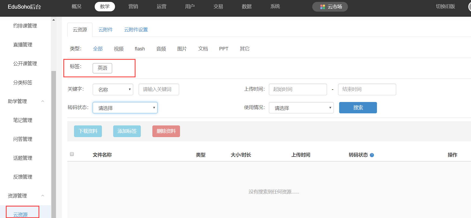471x218 pixels.
Task: Switch to the 云附件设置 tab
Action: tap(136, 30)
